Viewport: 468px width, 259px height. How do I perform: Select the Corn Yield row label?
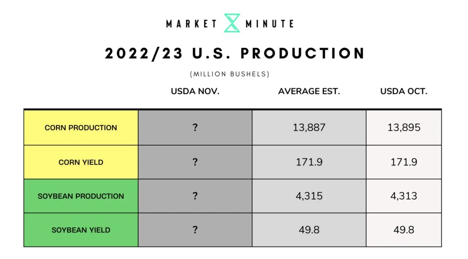pyautogui.click(x=81, y=162)
